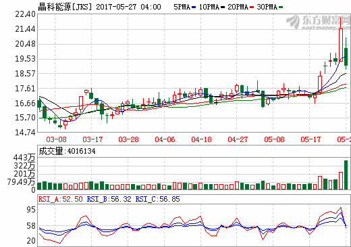Click the 5PMA legend label
This screenshot has width=351, height=247.
click(182, 7)
